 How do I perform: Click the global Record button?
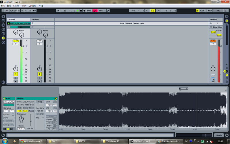tap(84, 11)
